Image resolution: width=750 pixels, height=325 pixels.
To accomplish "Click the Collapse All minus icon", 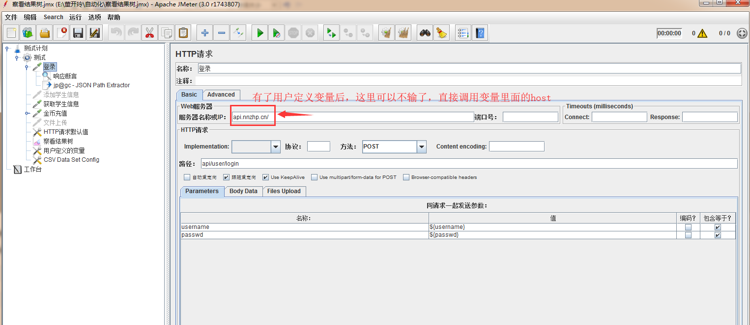I will 222,33.
